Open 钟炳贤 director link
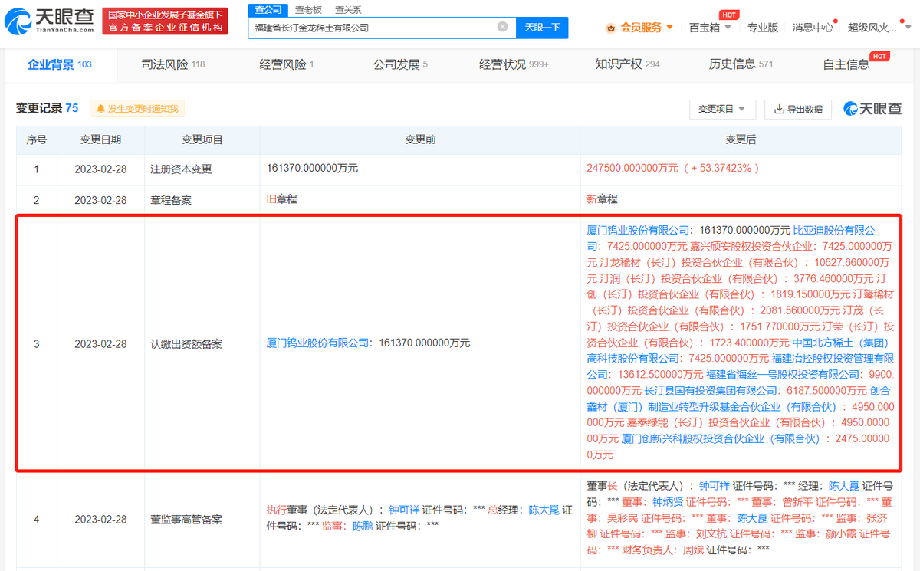Screen dimensions: 920x571 tap(667, 502)
